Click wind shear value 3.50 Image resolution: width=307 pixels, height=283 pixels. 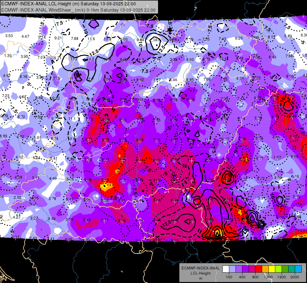69,219
